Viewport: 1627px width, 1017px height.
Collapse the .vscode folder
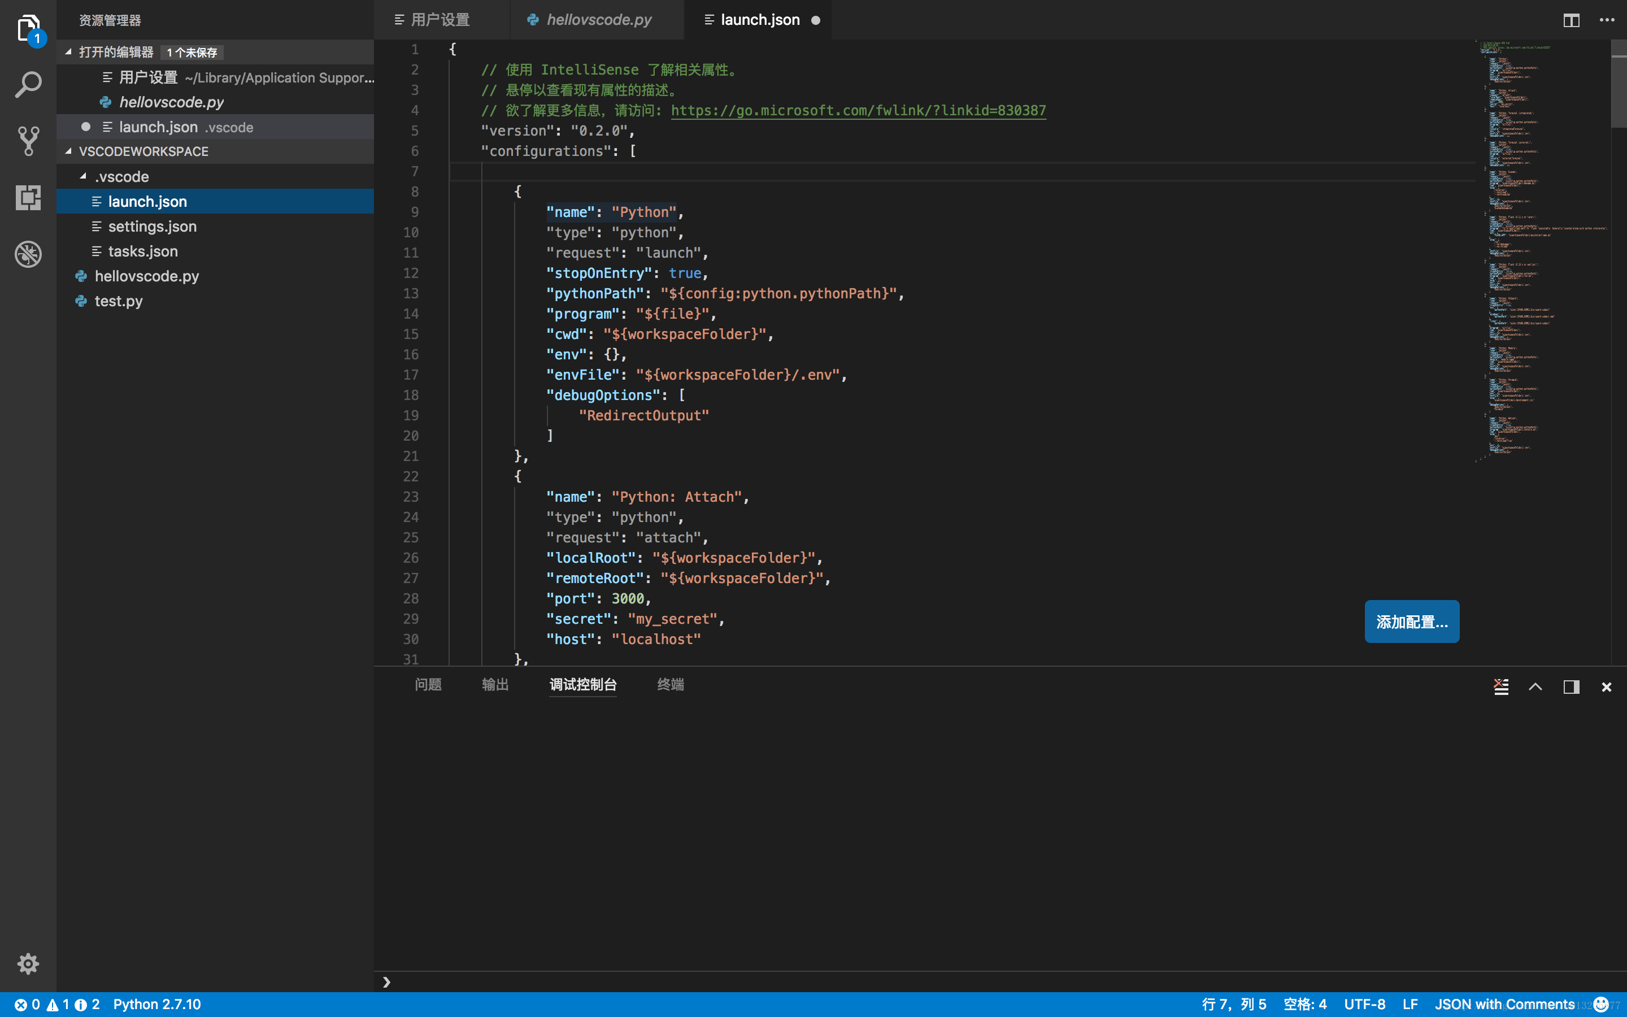[84, 176]
